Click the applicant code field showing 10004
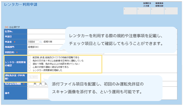 click(x=33, y=42)
